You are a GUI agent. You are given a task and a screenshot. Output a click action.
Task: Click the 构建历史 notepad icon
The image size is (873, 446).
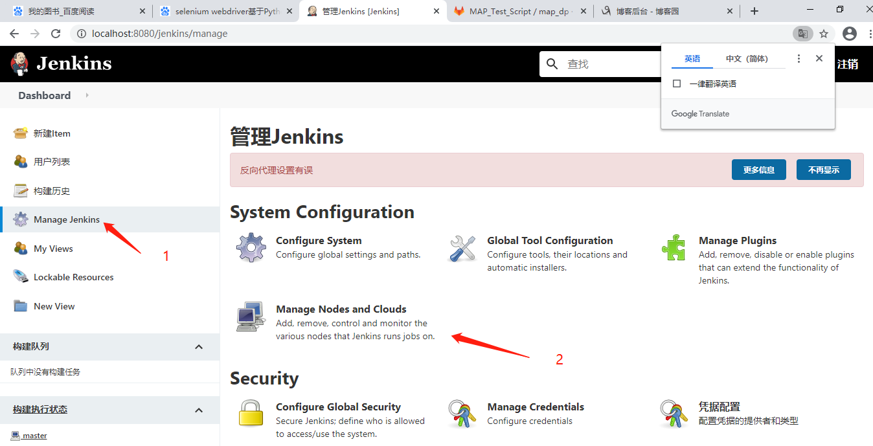[21, 191]
